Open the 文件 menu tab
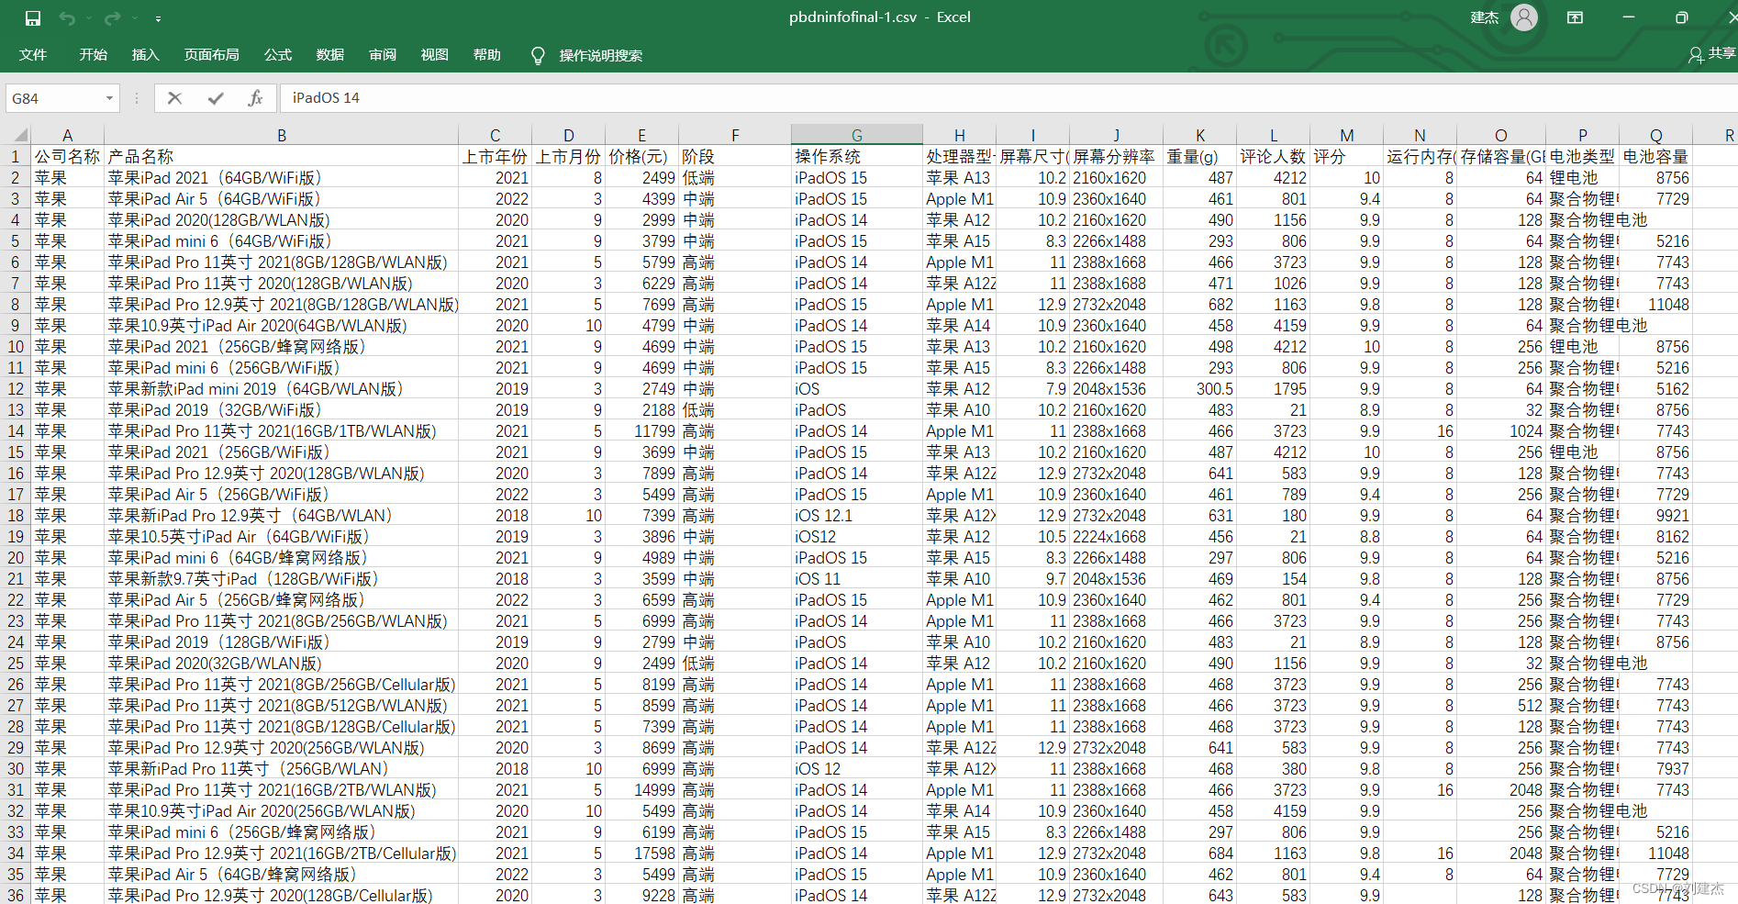1738x904 pixels. pyautogui.click(x=33, y=55)
